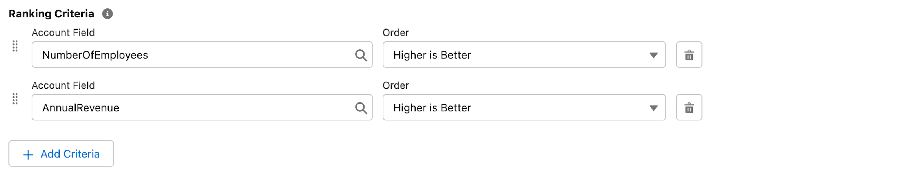Click the Order label in the AnnualRevenue row
Screen dimensions: 904x176
point(396,85)
